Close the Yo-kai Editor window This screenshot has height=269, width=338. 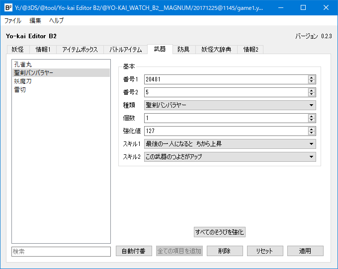(x=326, y=8)
